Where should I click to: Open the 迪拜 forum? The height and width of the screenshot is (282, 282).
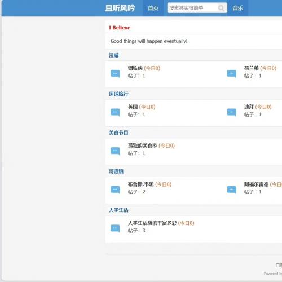pos(249,107)
